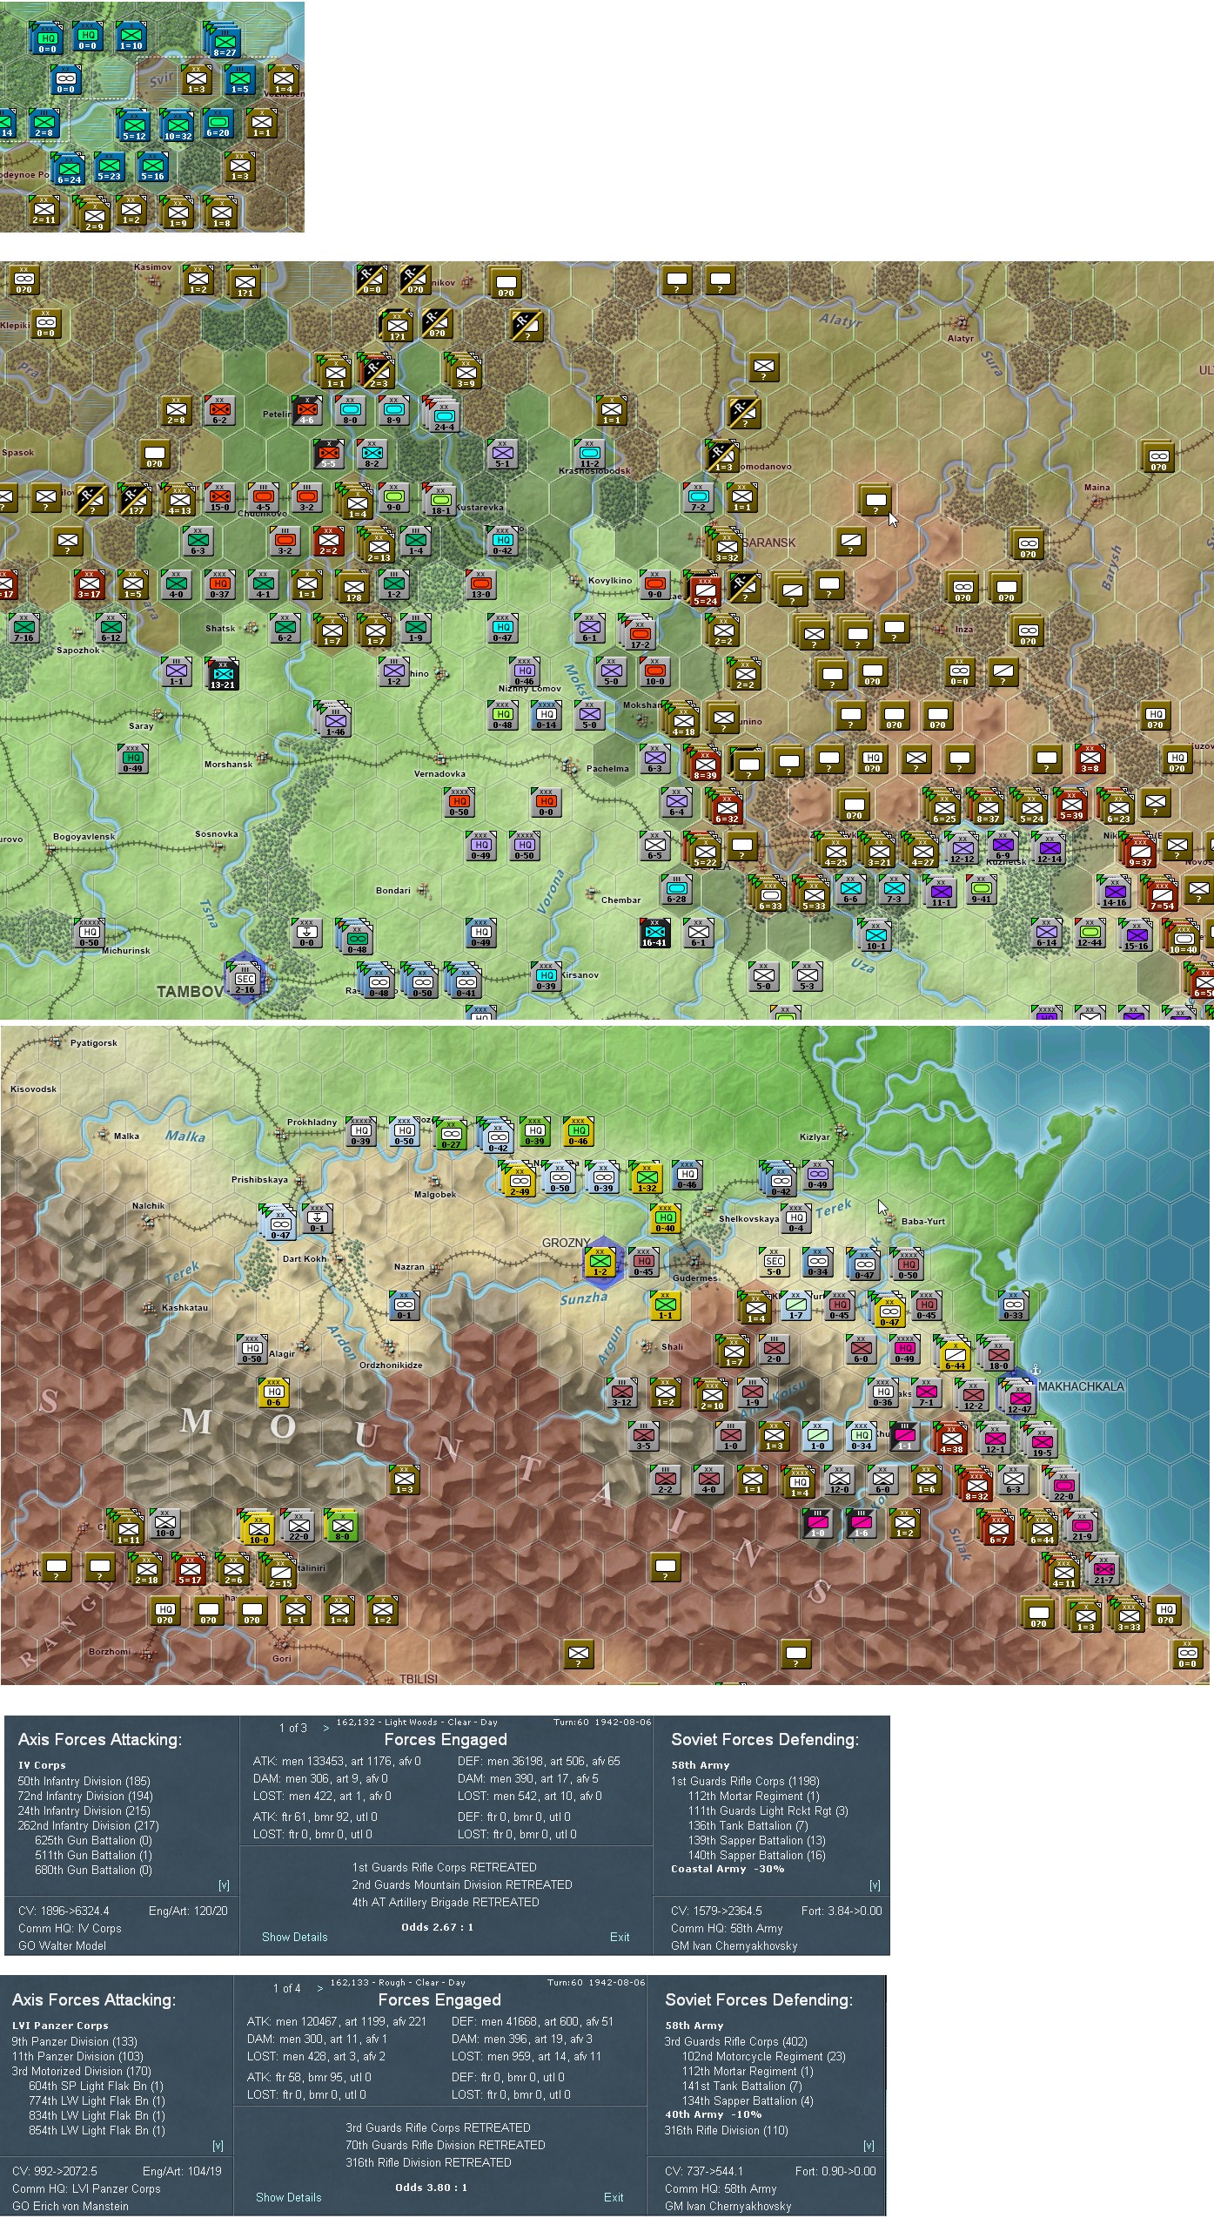Select the blue 1=10 infantry counter
Viewport: 1214px width, 2218px height.
(x=131, y=36)
